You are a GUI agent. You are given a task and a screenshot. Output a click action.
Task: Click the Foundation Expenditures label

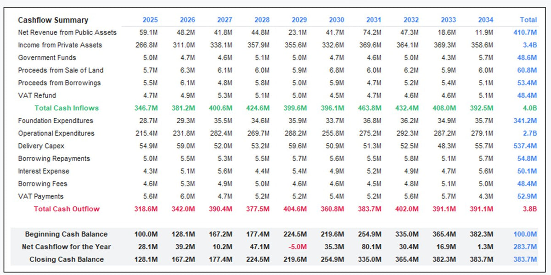56,121
